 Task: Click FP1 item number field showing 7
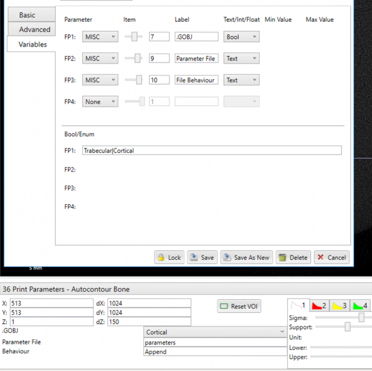(x=159, y=37)
